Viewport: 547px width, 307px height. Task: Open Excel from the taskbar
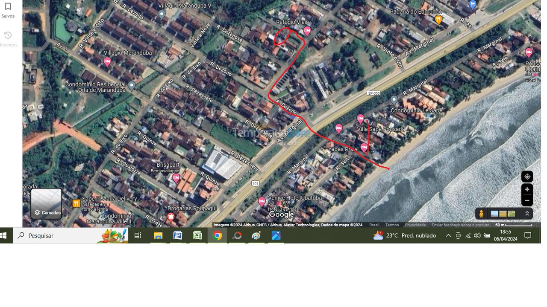[197, 235]
